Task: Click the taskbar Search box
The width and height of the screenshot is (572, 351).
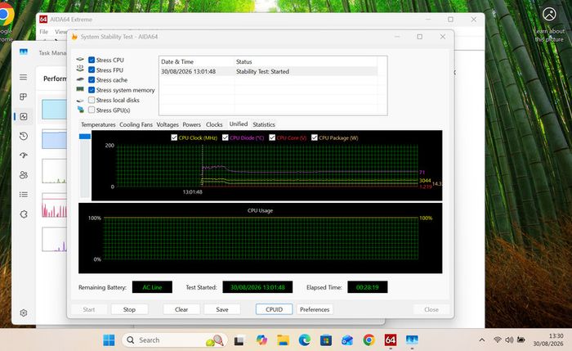Action: pyautogui.click(x=175, y=340)
